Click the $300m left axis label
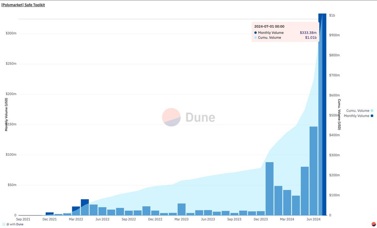 coord(11,34)
